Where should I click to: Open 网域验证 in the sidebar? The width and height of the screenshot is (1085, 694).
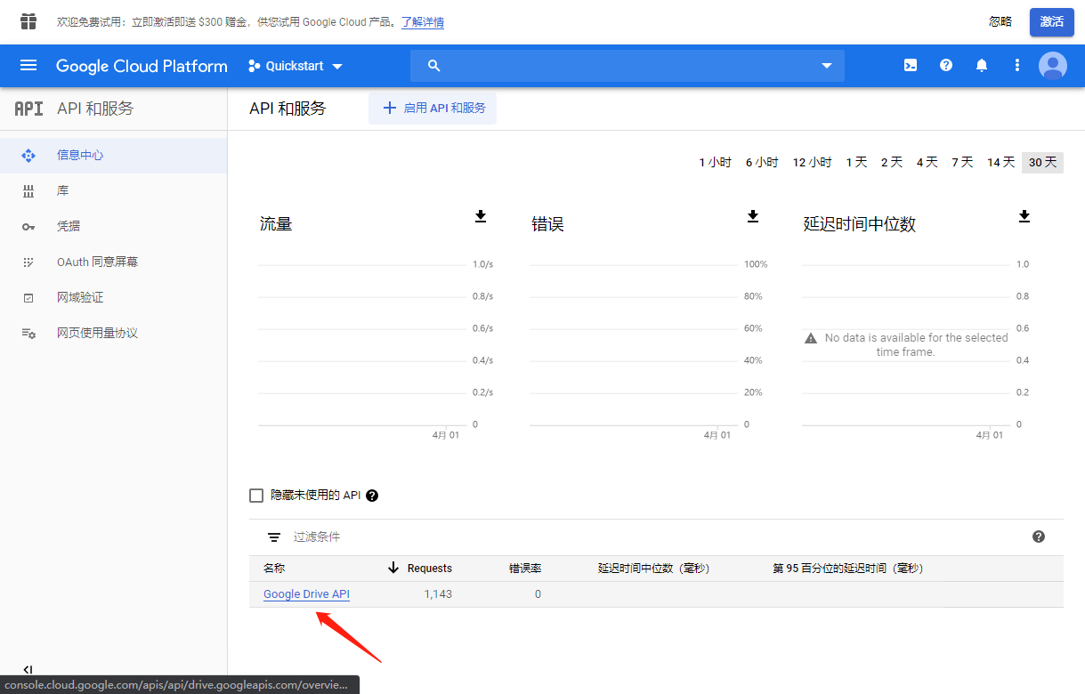[113, 297]
